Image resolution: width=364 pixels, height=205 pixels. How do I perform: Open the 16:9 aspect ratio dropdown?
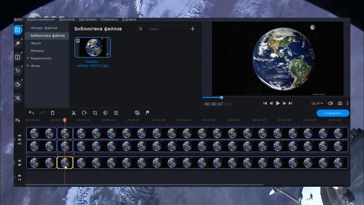317,103
